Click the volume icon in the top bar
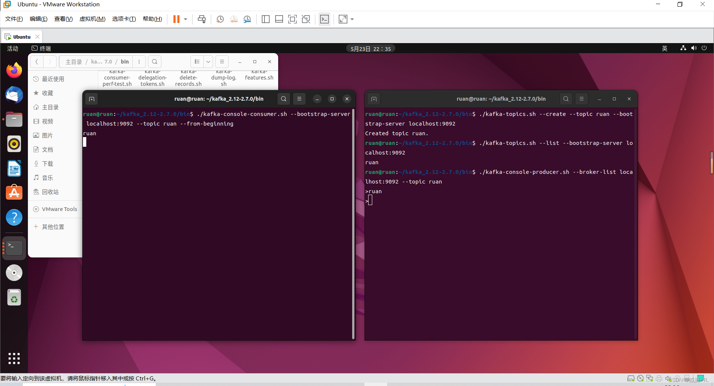 (x=694, y=48)
